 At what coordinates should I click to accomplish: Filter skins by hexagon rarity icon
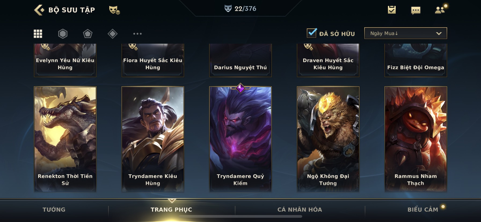[x=63, y=34]
